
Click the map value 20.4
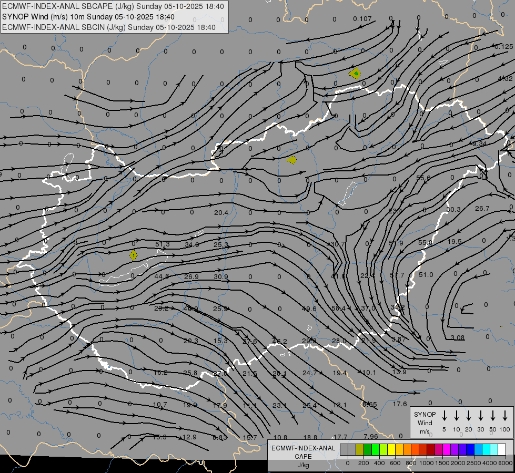[221, 213]
